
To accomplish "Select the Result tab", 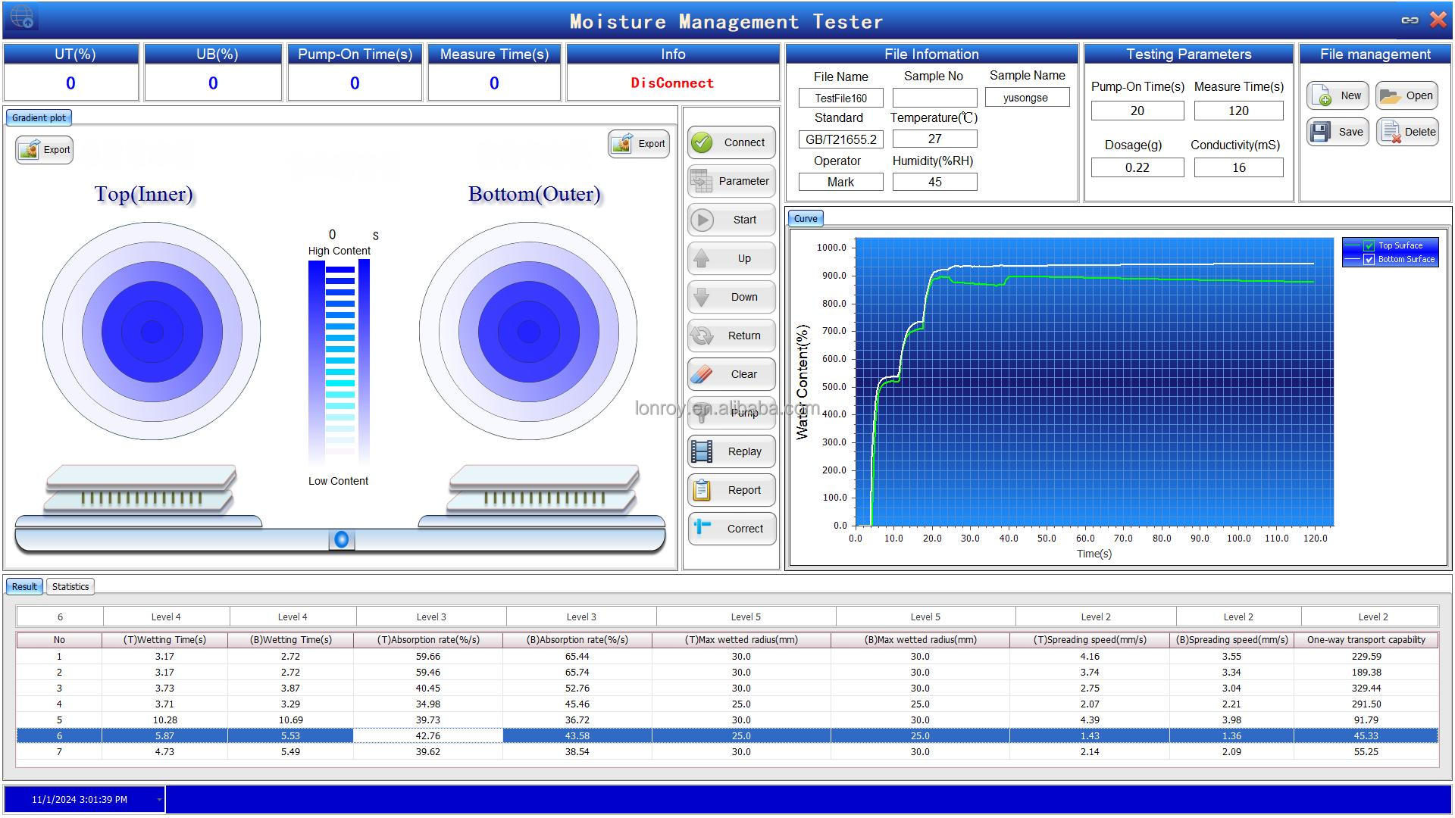I will coord(24,586).
